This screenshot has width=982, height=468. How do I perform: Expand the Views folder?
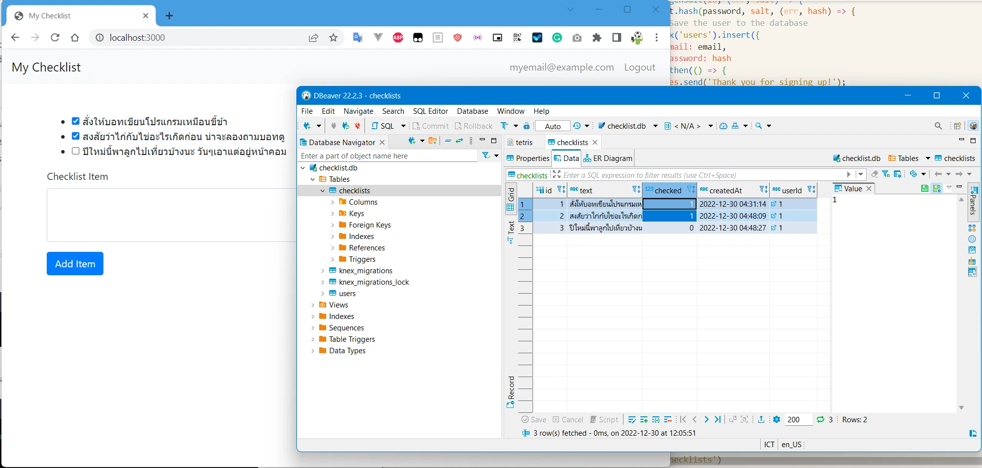(x=313, y=305)
